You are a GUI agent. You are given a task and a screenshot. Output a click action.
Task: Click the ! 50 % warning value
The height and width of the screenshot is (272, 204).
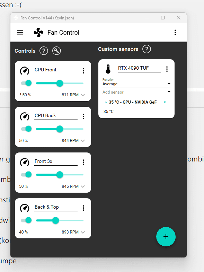coord(25,95)
